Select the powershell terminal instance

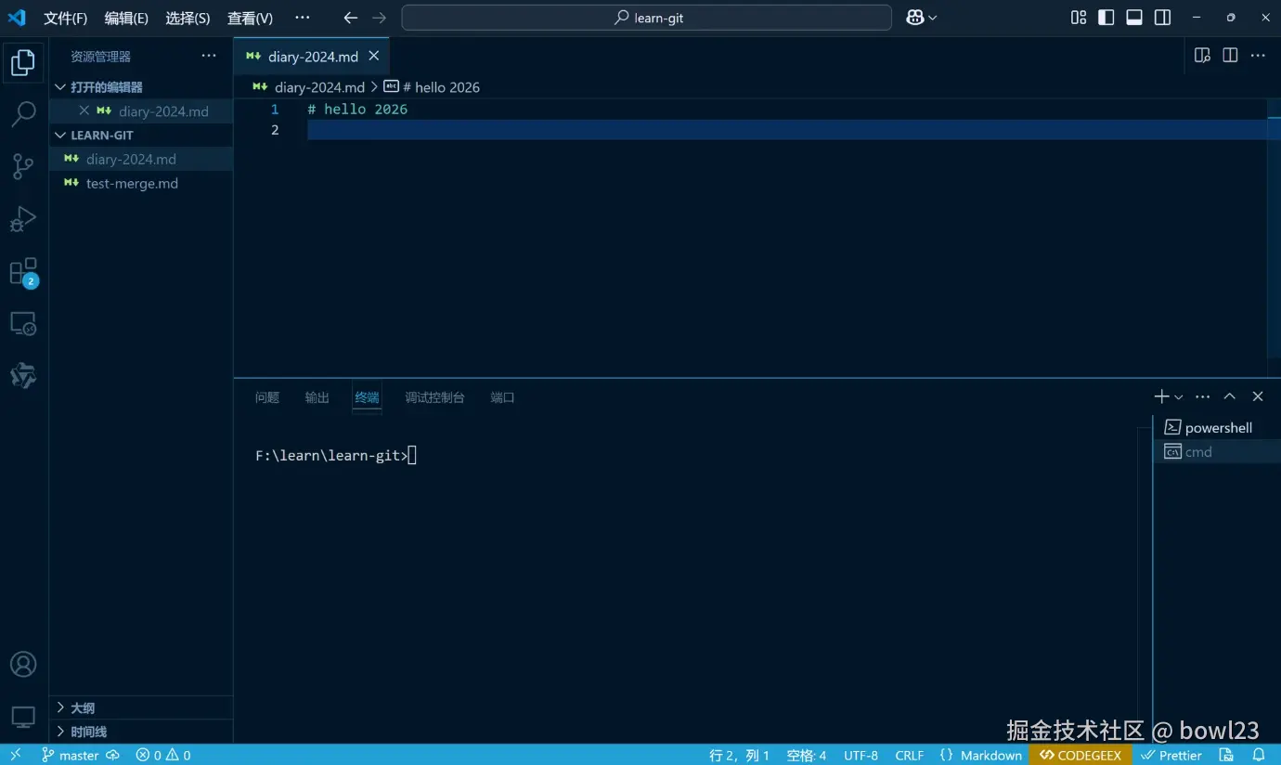coord(1217,427)
